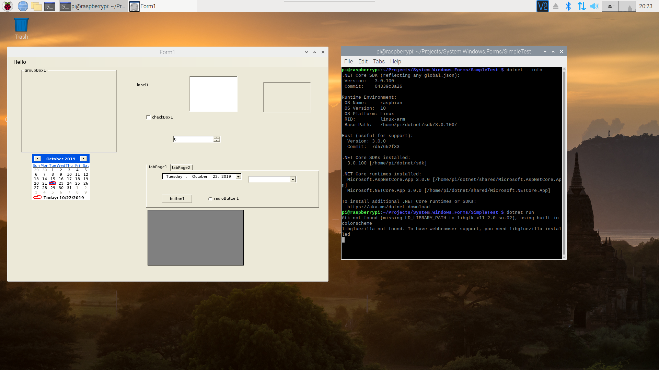Open the terminal Edit menu
This screenshot has height=370, width=659.
point(363,61)
